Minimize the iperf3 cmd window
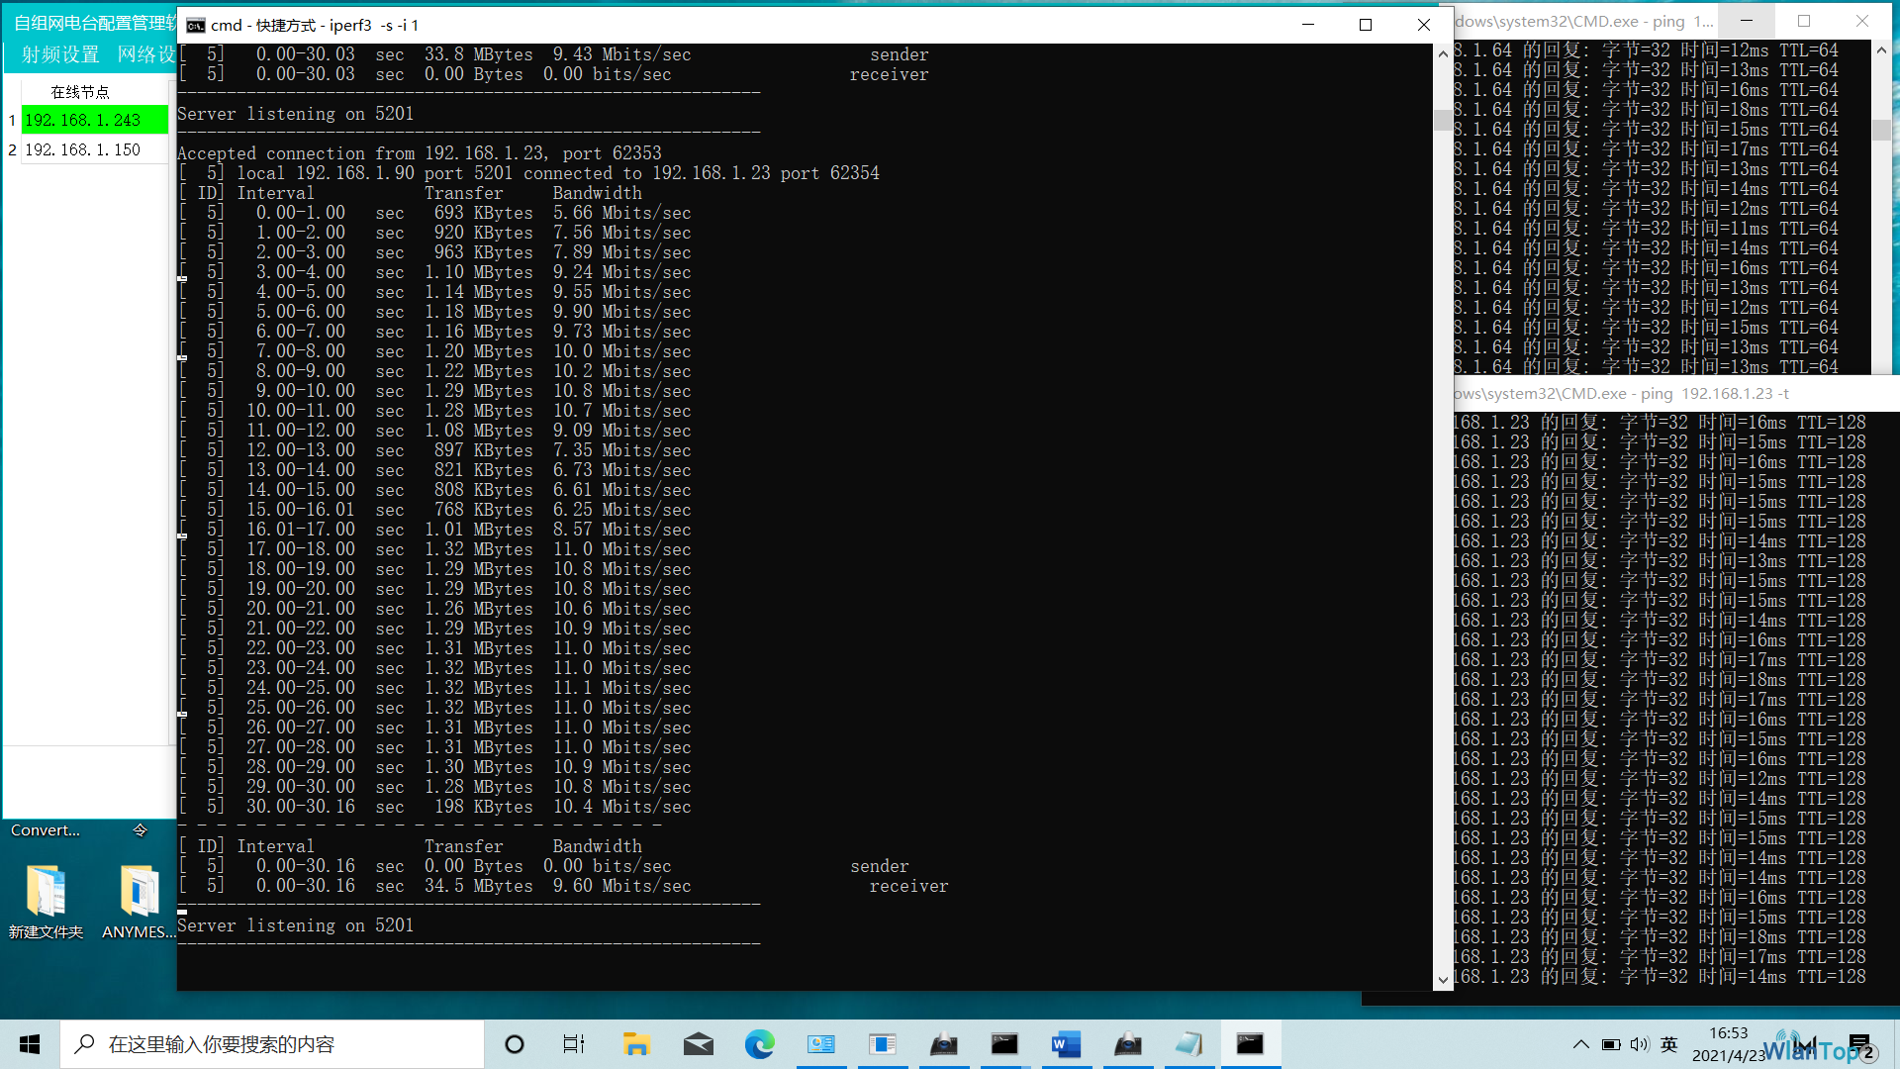1900x1069 pixels. (1308, 25)
